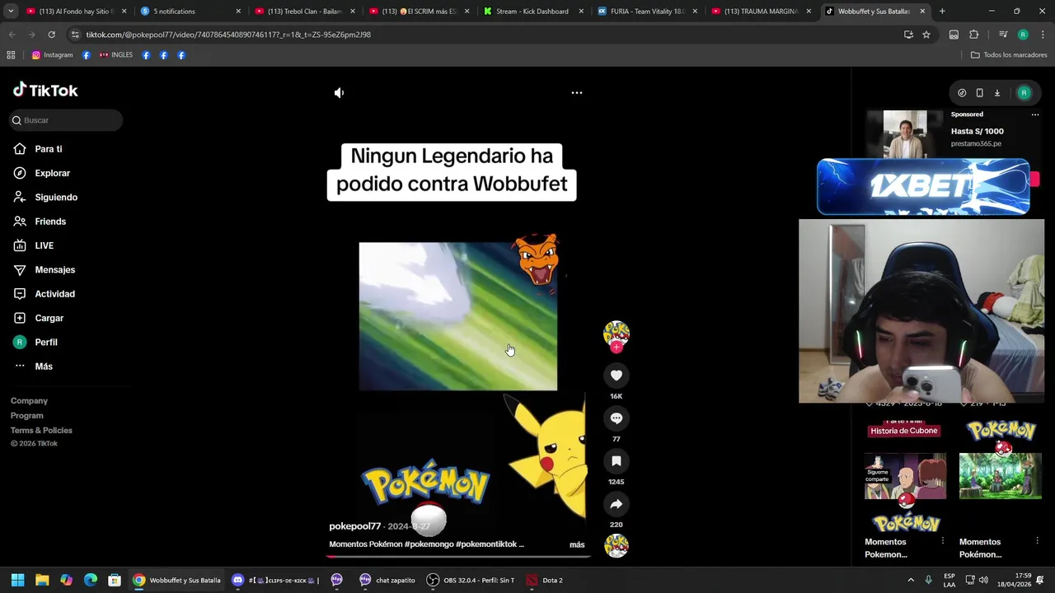The width and height of the screenshot is (1055, 593).
Task: Open the green R profile avatar menu
Action: click(x=1025, y=93)
